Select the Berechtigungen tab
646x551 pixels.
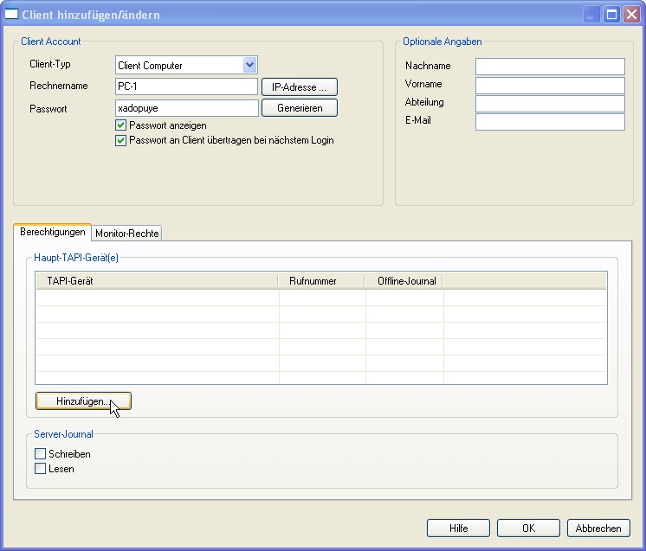coord(52,232)
